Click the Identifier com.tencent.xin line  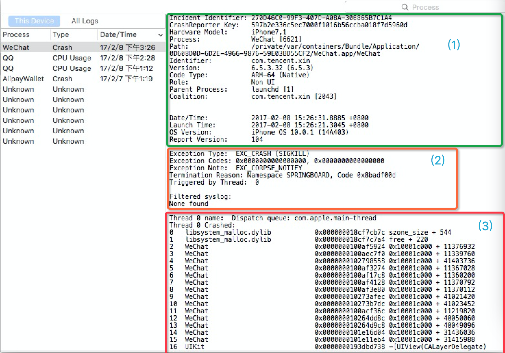point(240,61)
